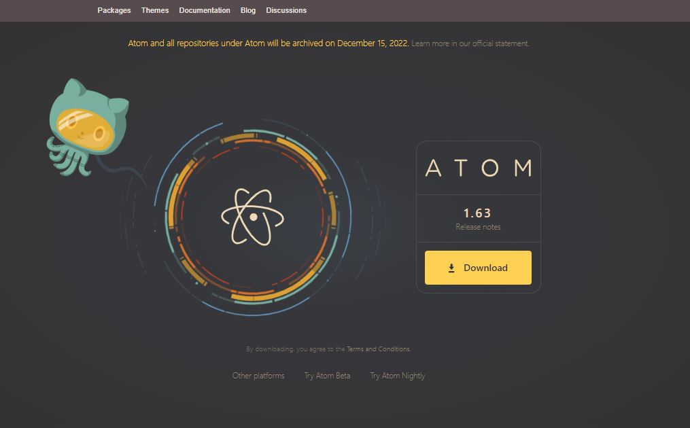Viewport: 690px width, 428px height.
Task: Click the yellow Download button
Action: (478, 268)
